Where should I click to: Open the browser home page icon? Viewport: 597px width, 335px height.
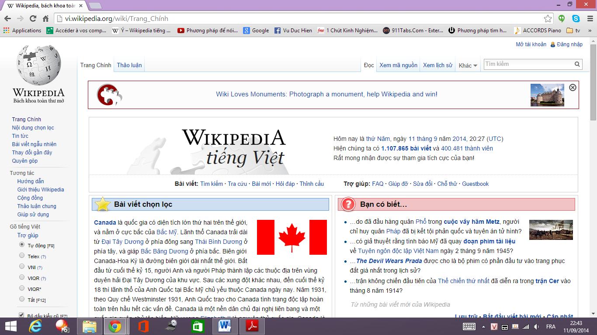[45, 19]
